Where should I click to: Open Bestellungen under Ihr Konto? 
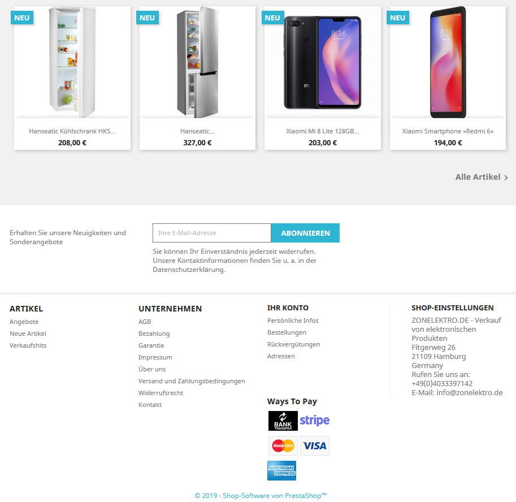(287, 332)
